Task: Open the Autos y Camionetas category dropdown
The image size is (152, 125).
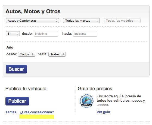Action: point(32,21)
